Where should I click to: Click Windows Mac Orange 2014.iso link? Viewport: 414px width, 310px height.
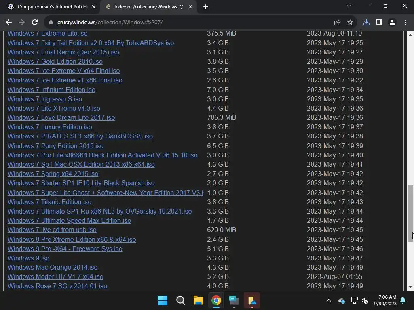53,267
